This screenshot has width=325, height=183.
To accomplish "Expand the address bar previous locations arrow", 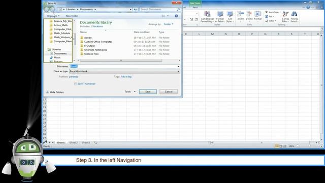I will [x=131, y=9].
